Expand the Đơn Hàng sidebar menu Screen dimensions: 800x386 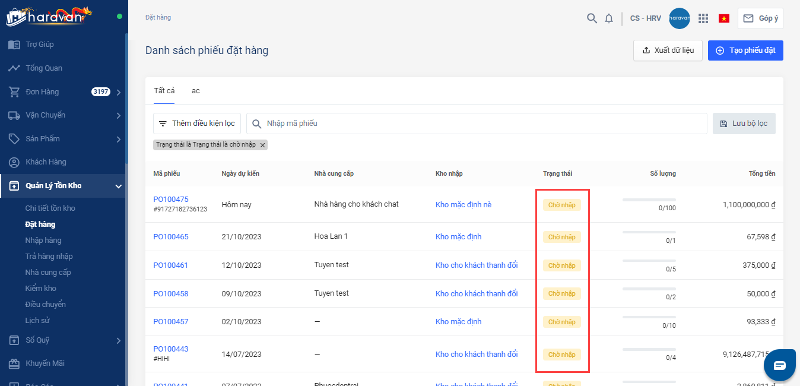[119, 92]
